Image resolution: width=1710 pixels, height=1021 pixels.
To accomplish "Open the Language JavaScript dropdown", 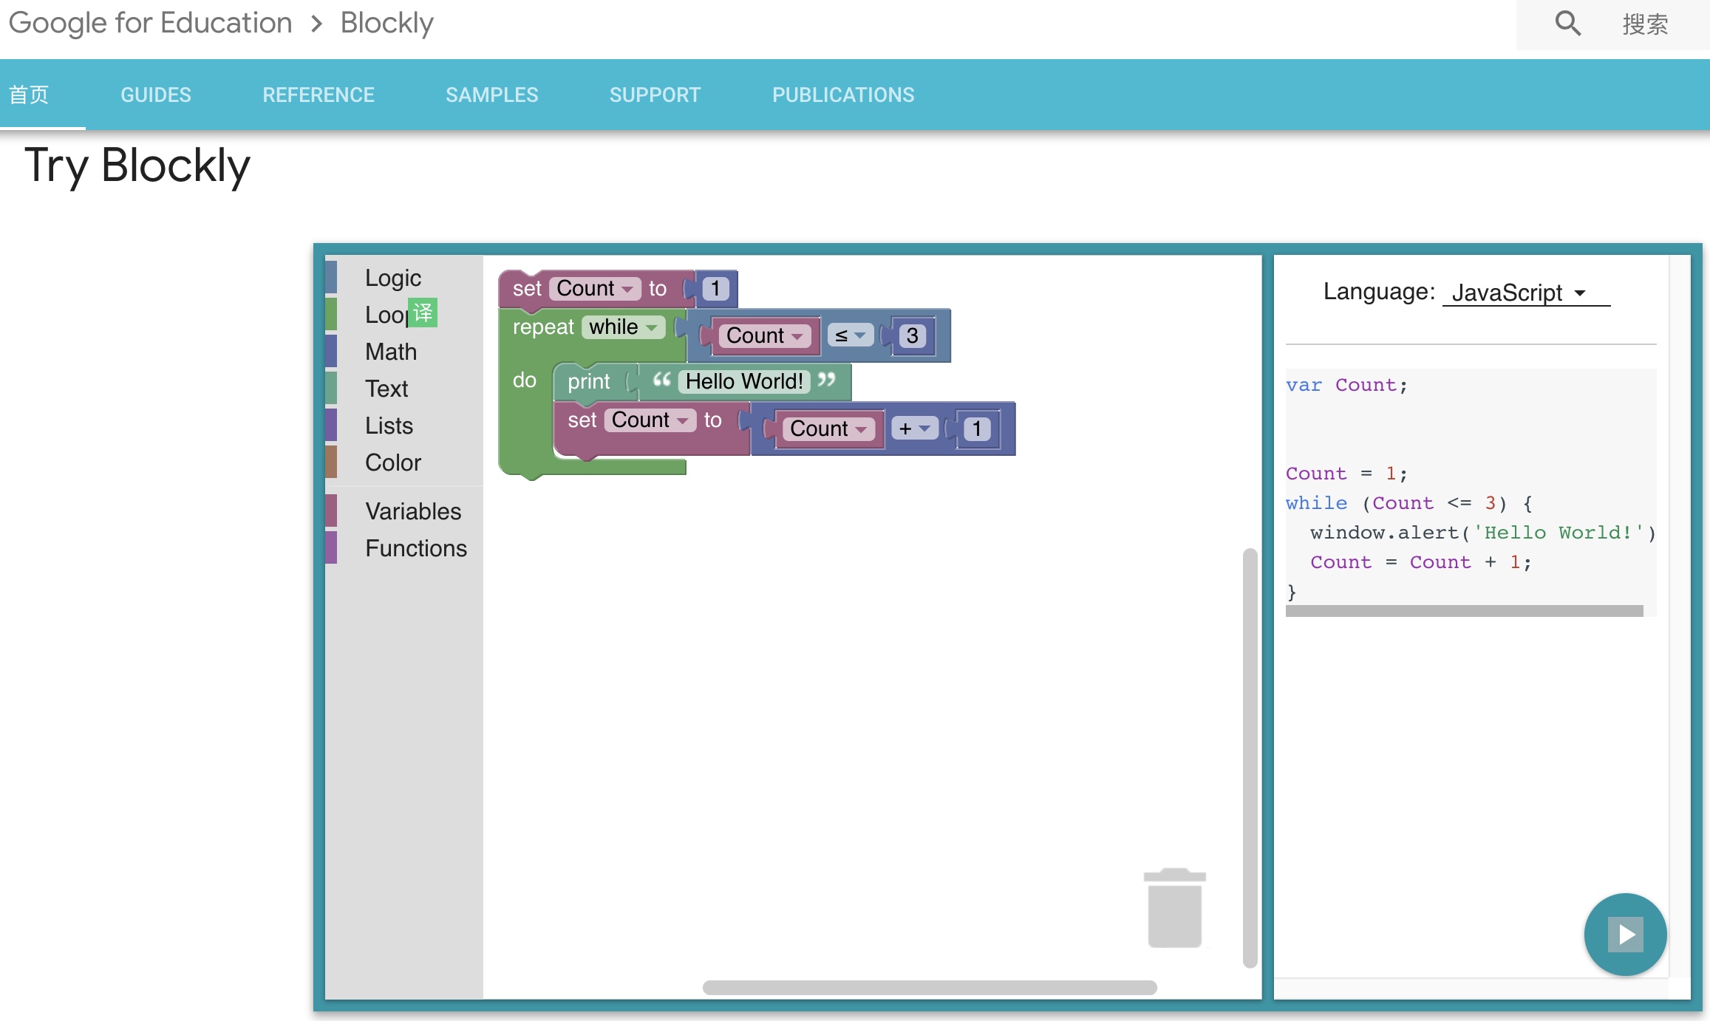I will pos(1526,293).
